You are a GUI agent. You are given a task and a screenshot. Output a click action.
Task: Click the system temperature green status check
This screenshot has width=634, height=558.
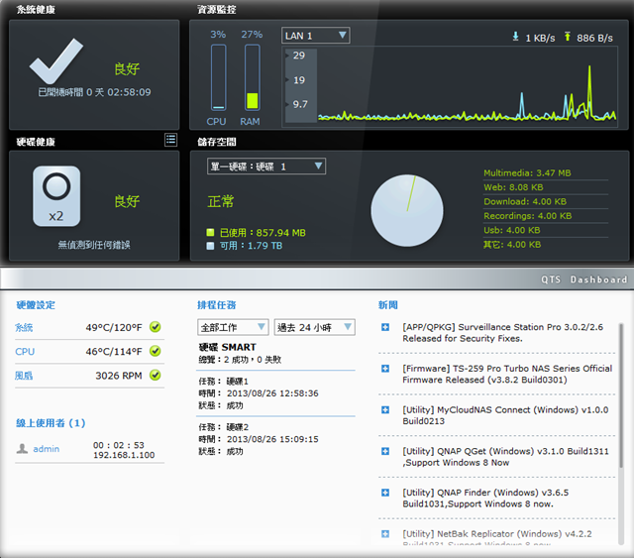[155, 327]
